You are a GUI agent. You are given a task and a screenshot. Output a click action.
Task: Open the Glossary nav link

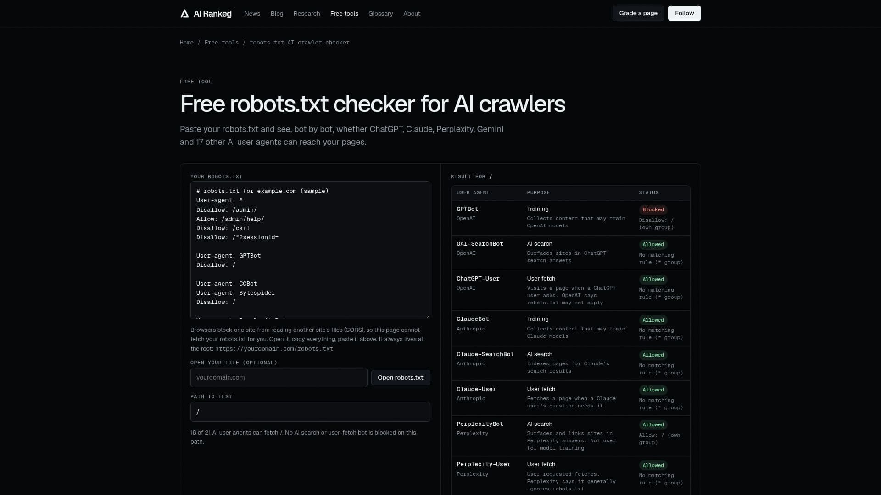[381, 14]
